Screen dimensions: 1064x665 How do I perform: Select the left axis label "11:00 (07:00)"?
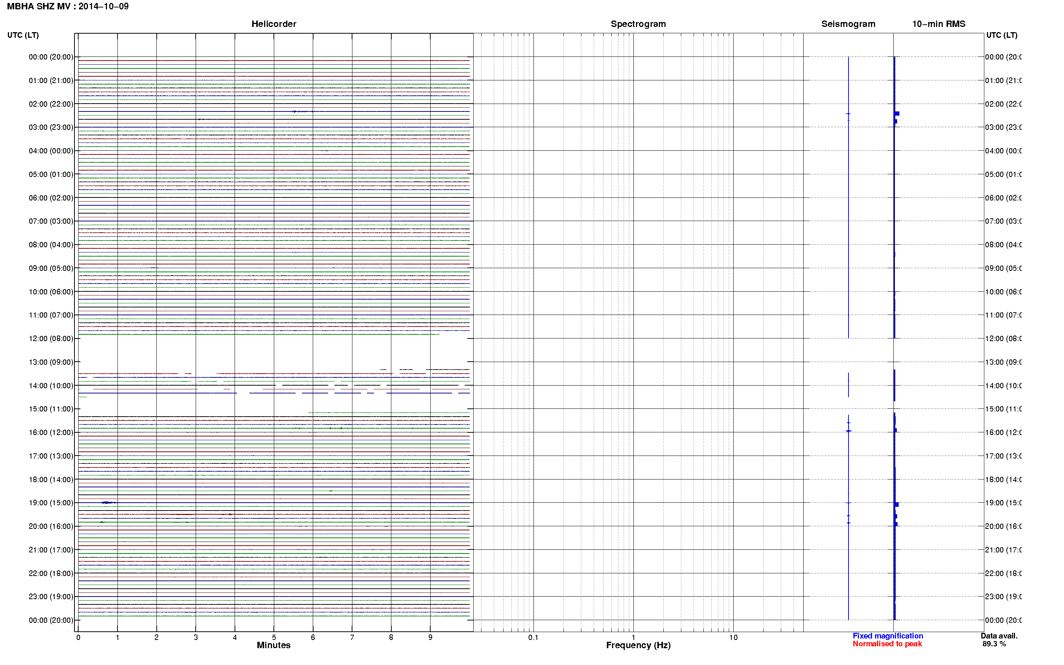(x=51, y=315)
